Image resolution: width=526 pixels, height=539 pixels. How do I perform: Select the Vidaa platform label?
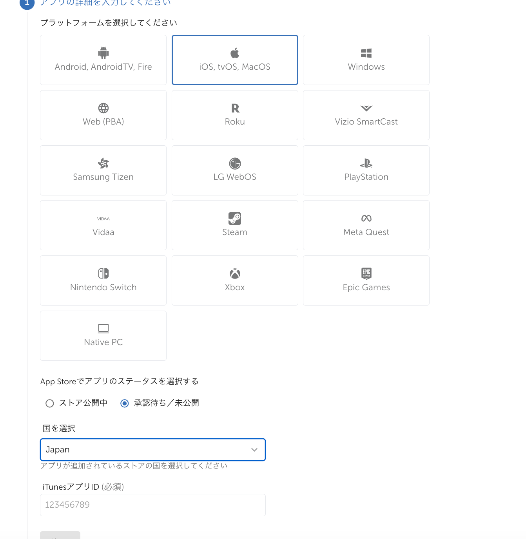click(x=103, y=232)
